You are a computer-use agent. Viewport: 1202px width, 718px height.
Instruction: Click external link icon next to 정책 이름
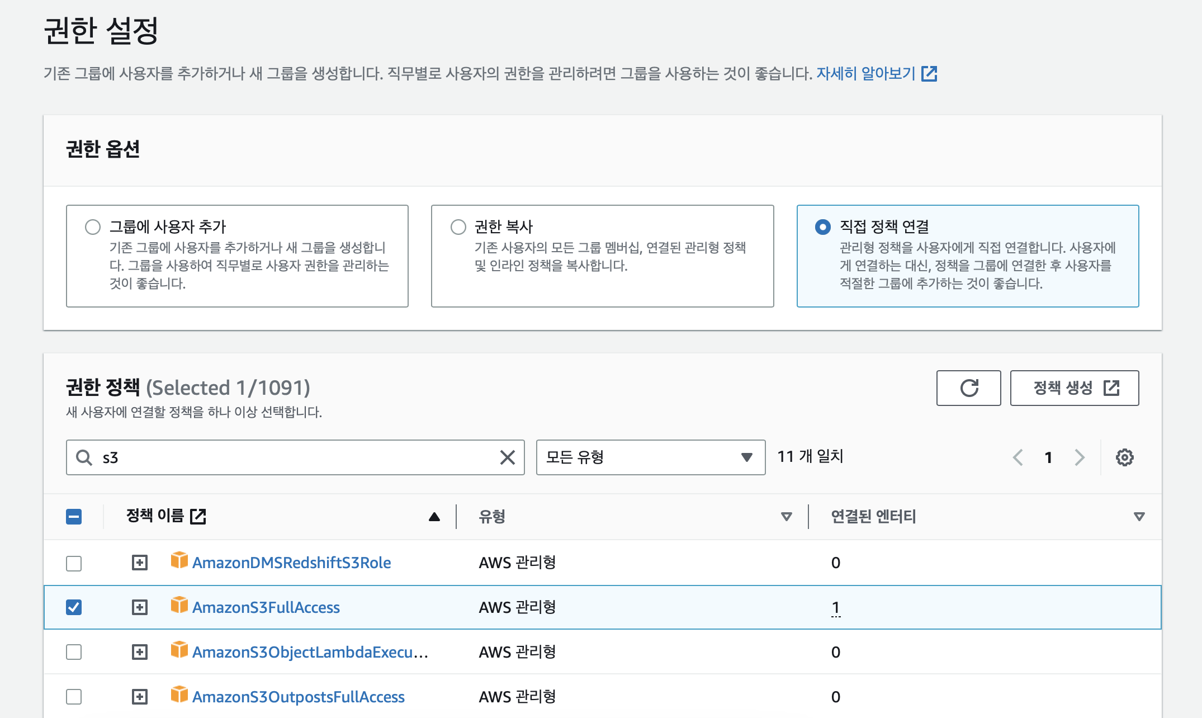pyautogui.click(x=198, y=516)
